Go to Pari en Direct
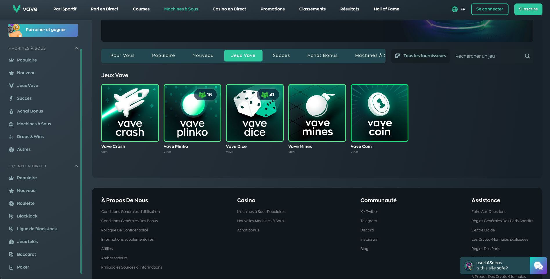550x279 pixels. pyautogui.click(x=104, y=9)
